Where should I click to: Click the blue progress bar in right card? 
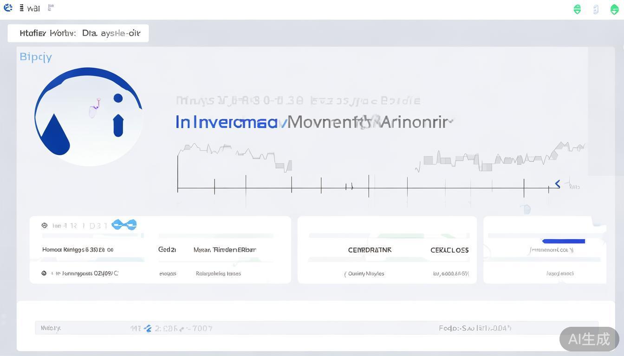[x=563, y=241]
